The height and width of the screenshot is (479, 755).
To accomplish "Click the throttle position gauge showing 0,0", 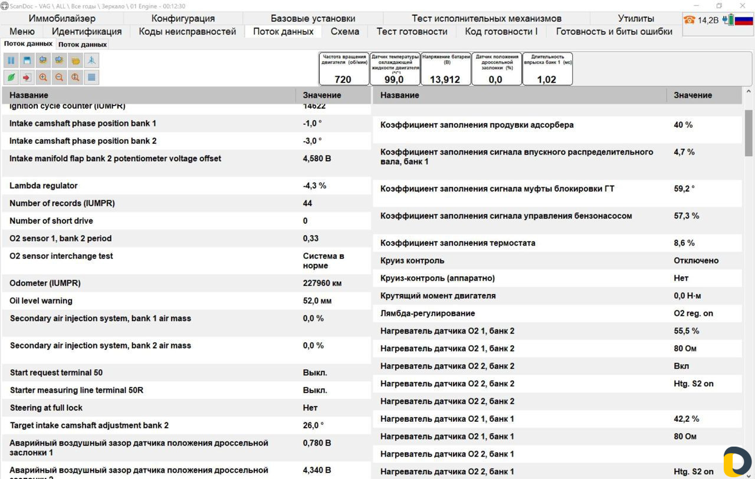I will click(x=496, y=68).
